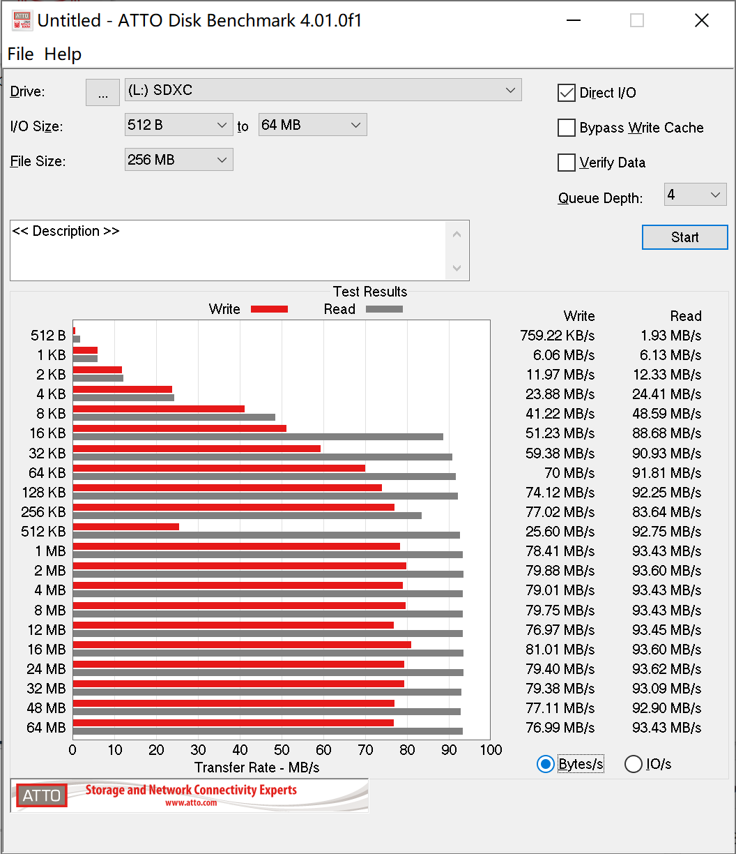Image resolution: width=736 pixels, height=854 pixels.
Task: Click the 12 MB row label
Action: coord(46,630)
